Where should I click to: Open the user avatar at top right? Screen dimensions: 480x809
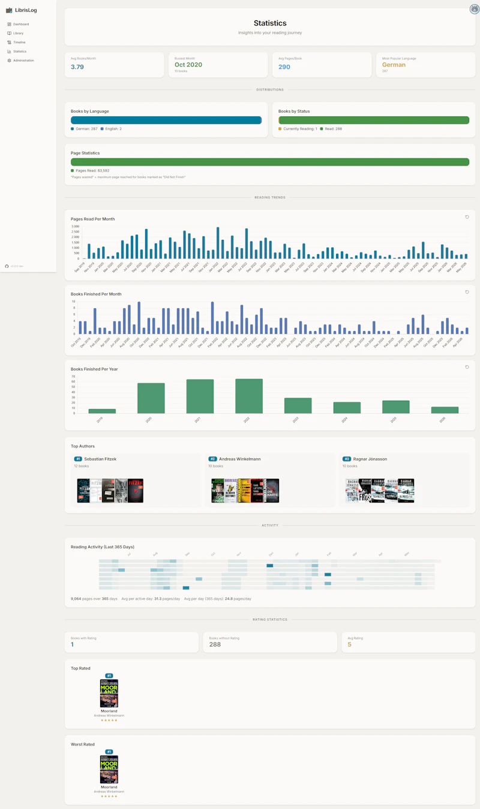click(x=474, y=9)
